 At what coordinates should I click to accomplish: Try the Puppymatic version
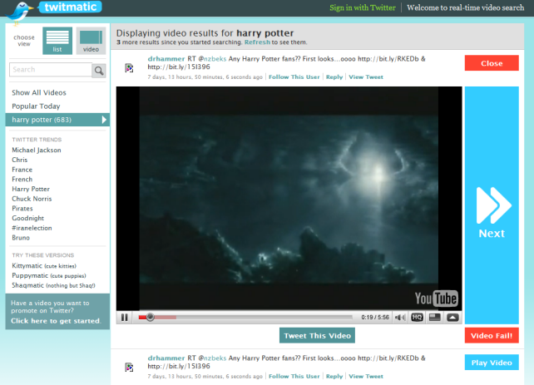tap(49, 275)
